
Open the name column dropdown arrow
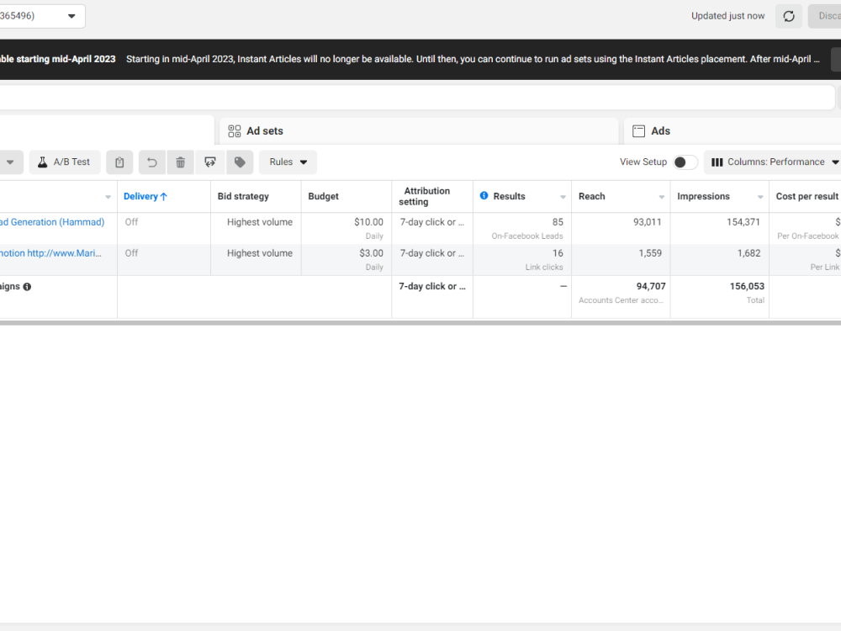pos(108,197)
